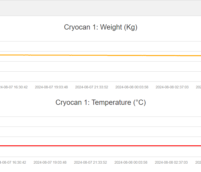Select 2024-08-08 00:03:58 label on Temperature chart
The width and height of the screenshot is (201, 172).
(x=131, y=162)
